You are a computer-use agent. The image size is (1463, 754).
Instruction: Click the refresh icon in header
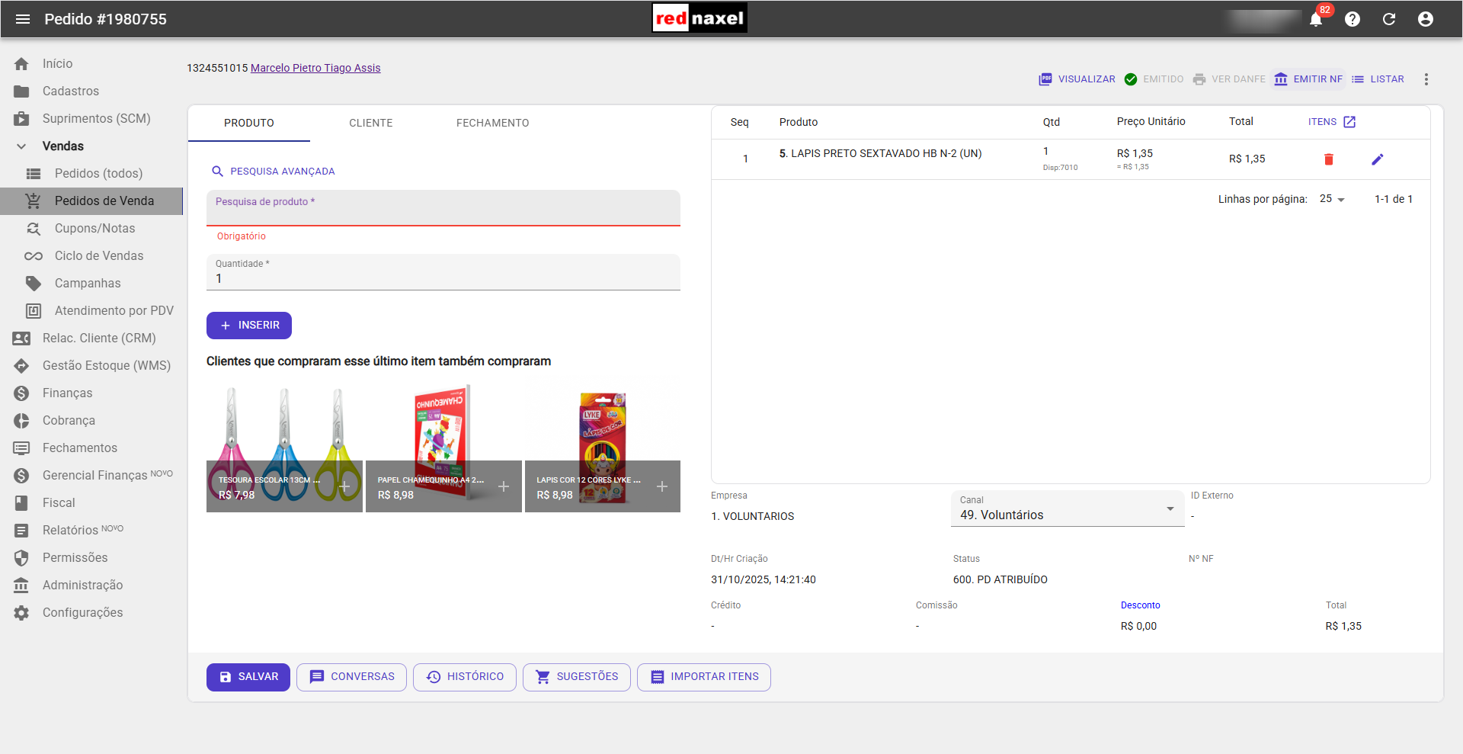tap(1389, 19)
